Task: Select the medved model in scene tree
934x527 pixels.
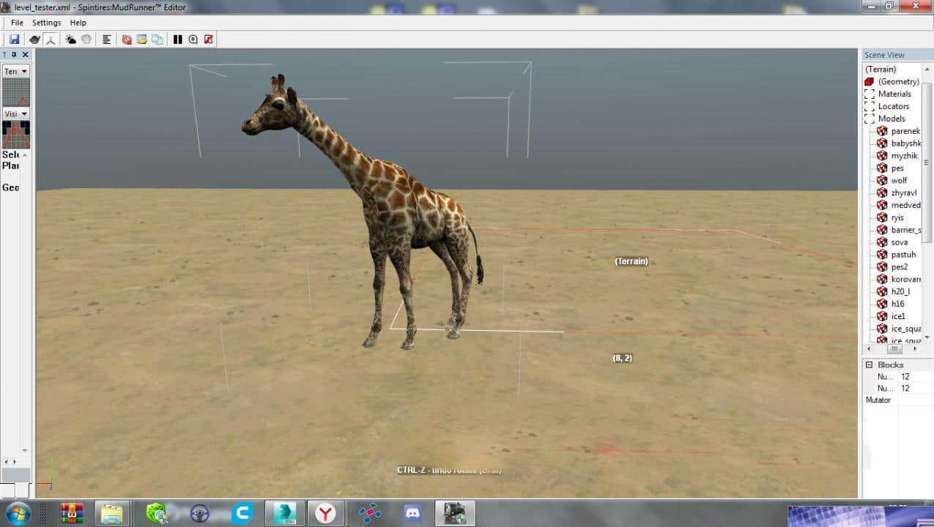Action: click(x=905, y=205)
